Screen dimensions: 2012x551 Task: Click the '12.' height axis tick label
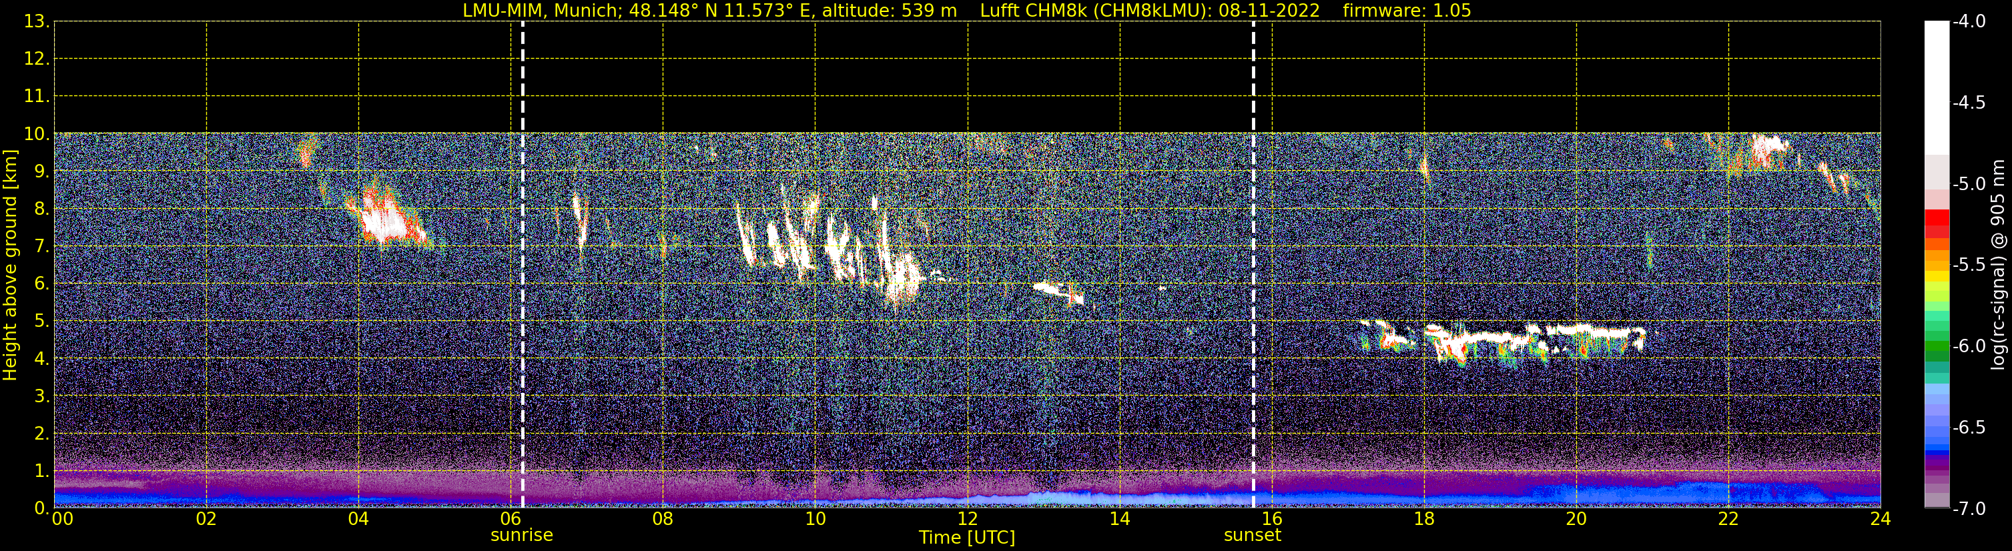click(37, 59)
